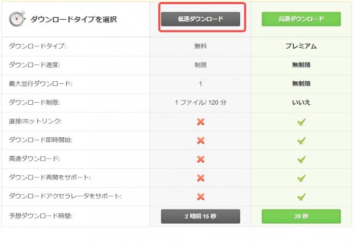Click red X for 高速ダウンロード row
Viewport: 357px width, 244px height.
pos(200,159)
